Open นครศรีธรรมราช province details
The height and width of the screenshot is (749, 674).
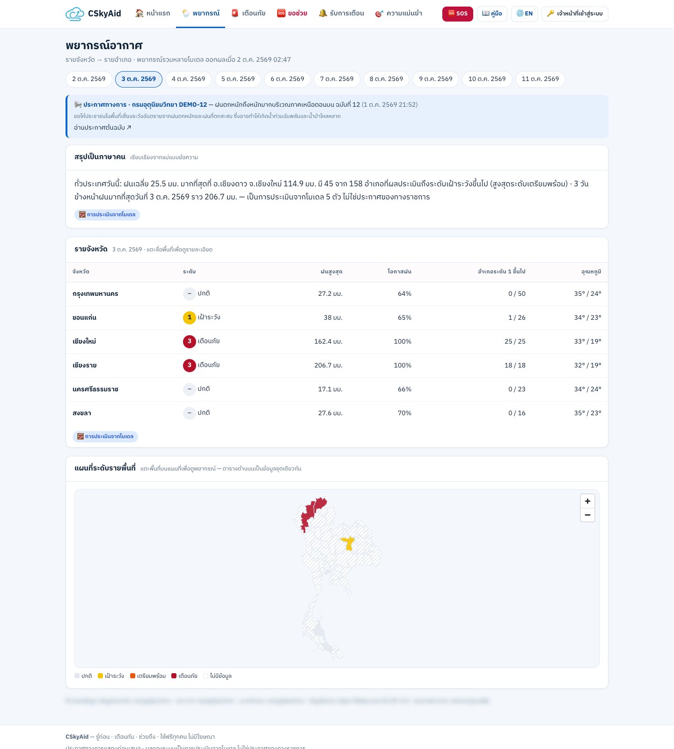[95, 389]
